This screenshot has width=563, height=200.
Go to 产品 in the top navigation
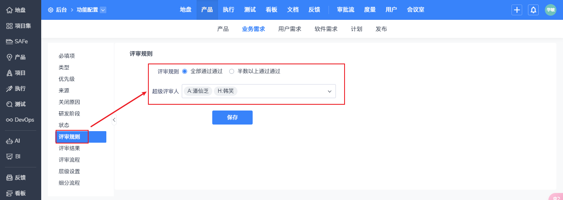tap(207, 10)
